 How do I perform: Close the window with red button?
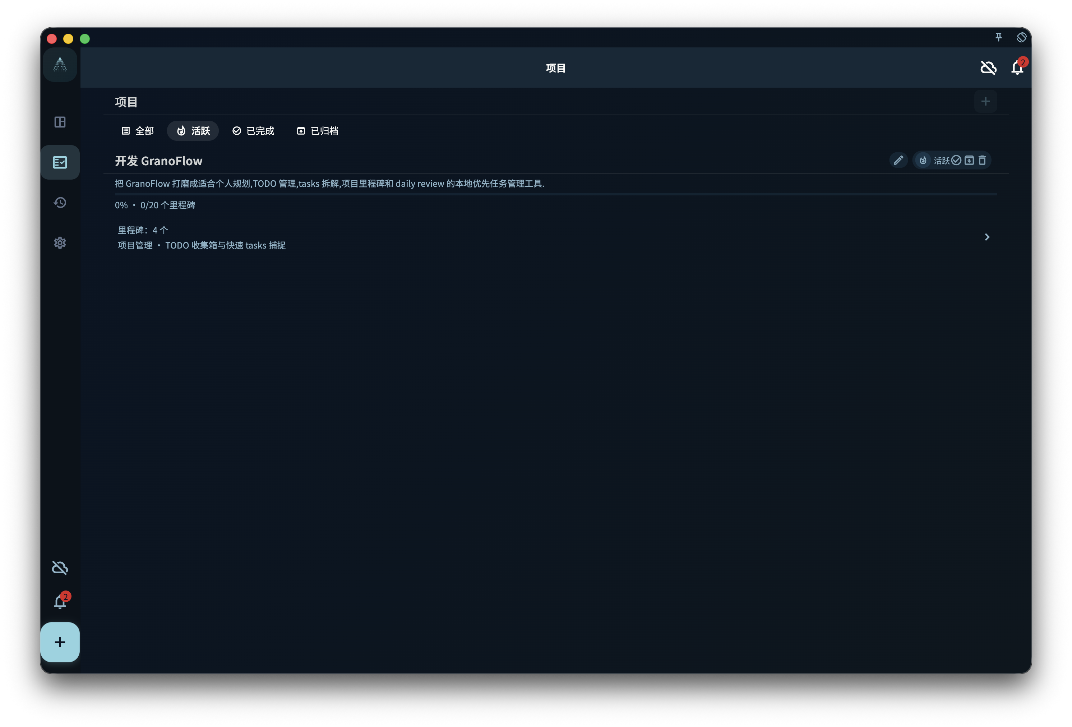[52, 39]
